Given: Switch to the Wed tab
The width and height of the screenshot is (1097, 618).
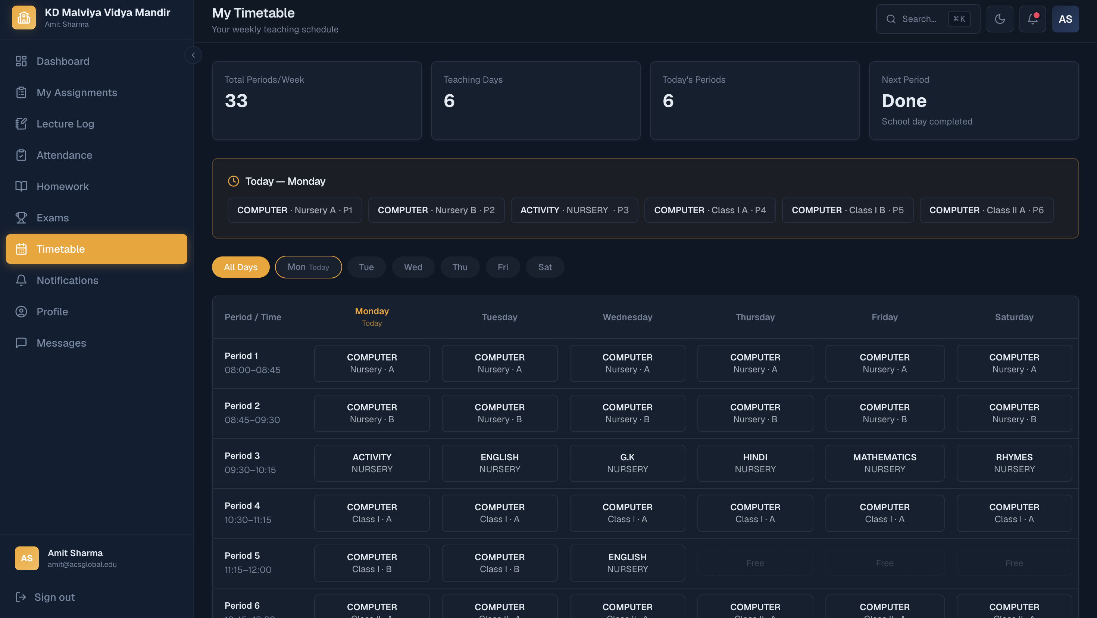Looking at the screenshot, I should (x=413, y=267).
